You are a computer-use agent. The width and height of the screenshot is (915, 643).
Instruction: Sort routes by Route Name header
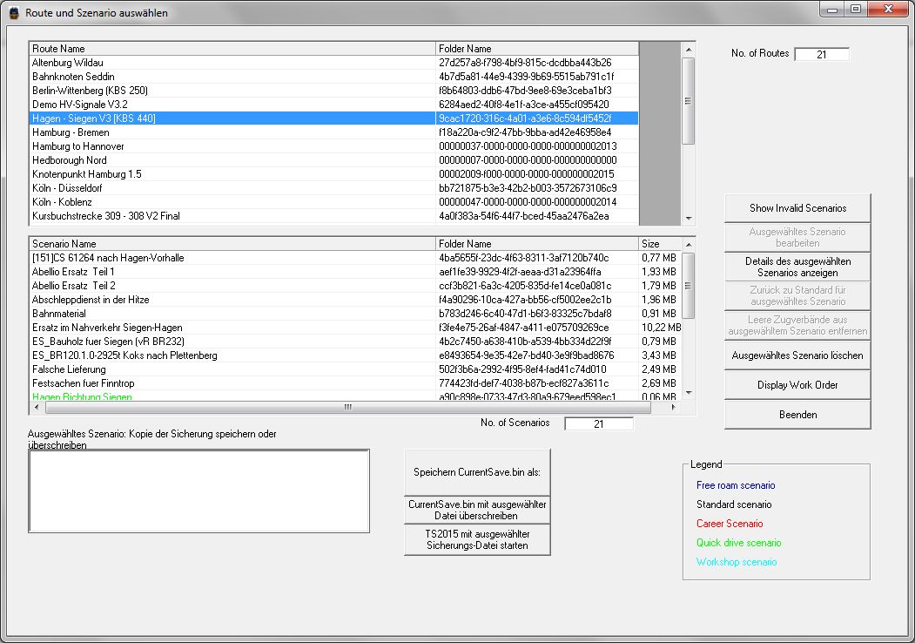(232, 49)
